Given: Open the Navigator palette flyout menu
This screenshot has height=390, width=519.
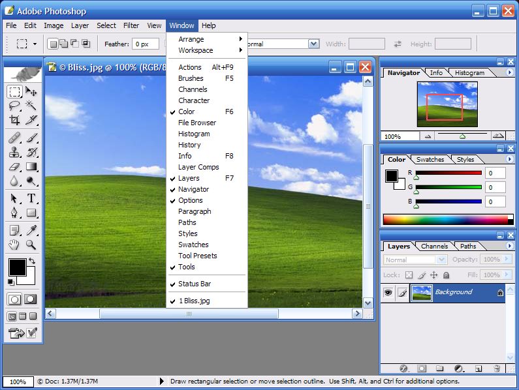Looking at the screenshot, I should tap(509, 72).
